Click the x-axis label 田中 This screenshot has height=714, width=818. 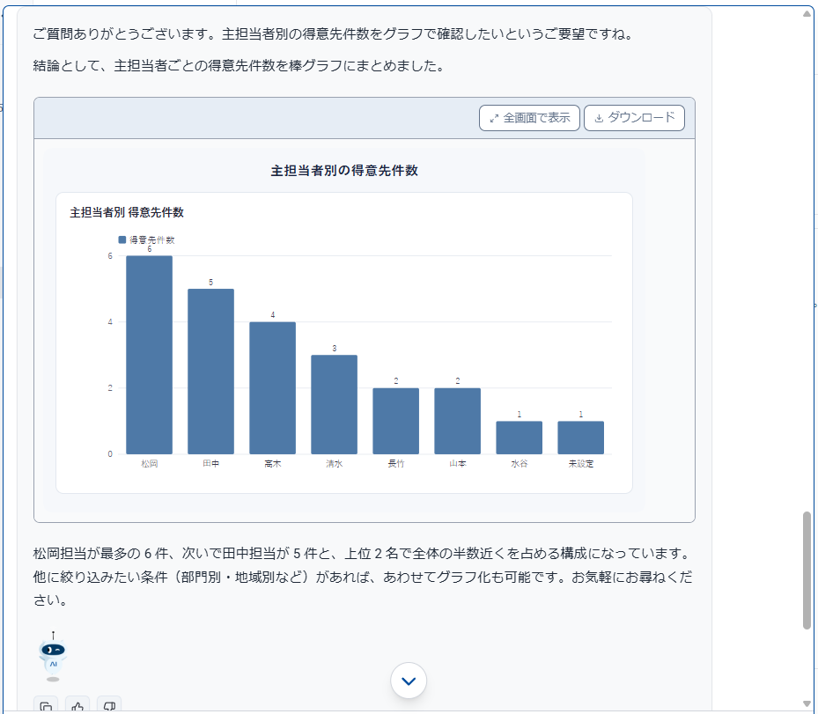click(x=210, y=464)
